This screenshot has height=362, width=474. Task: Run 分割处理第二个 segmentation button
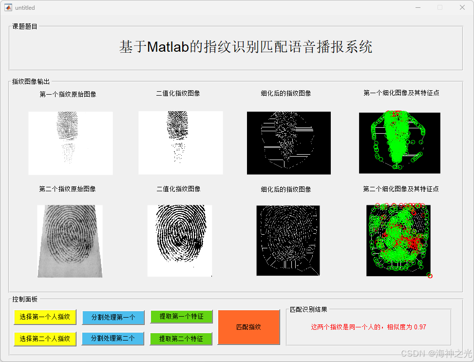click(113, 339)
